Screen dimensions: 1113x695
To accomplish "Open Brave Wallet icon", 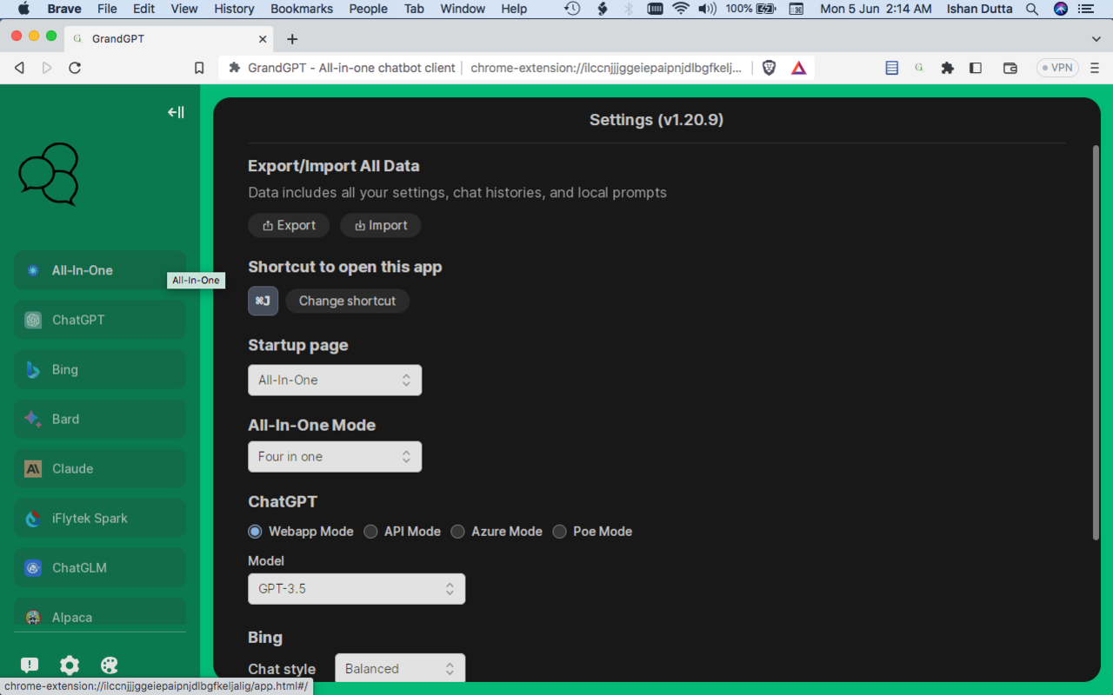I will pos(1010,68).
